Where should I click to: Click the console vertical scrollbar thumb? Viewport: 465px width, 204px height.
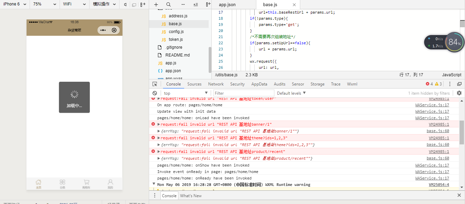(462, 132)
